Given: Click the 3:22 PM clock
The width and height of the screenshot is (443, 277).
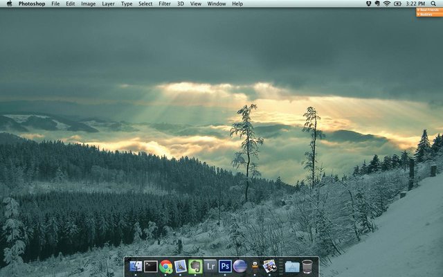Looking at the screenshot, I should tap(415, 3).
